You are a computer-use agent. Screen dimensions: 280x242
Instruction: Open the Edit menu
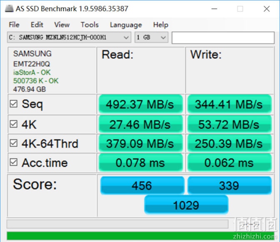click(37, 25)
